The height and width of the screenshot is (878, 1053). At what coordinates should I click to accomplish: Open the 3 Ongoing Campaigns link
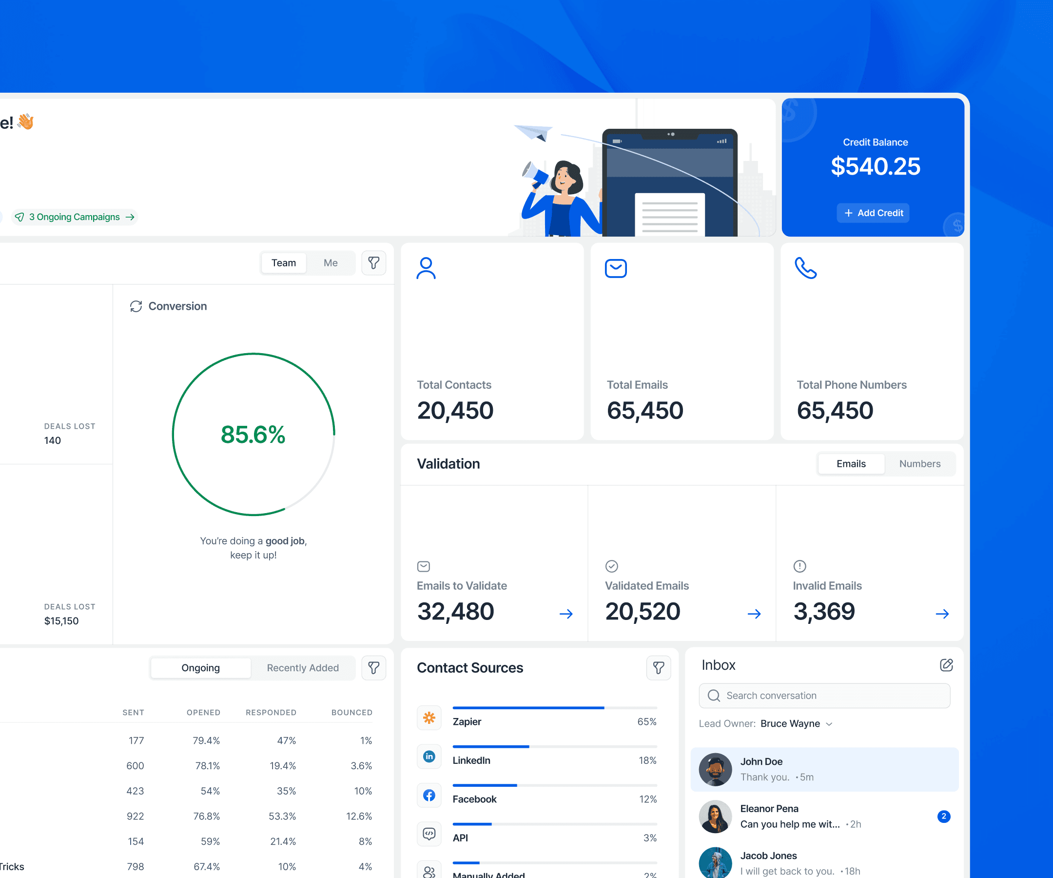coord(75,217)
